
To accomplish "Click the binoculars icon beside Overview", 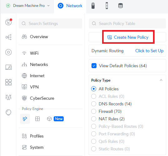I will pyautogui.click(x=24, y=37).
